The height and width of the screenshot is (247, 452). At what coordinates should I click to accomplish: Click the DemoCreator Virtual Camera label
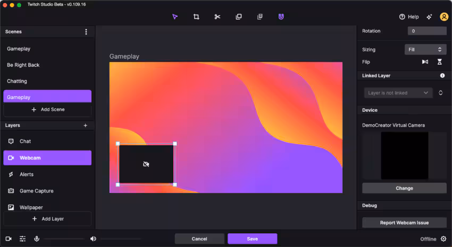[393, 125]
